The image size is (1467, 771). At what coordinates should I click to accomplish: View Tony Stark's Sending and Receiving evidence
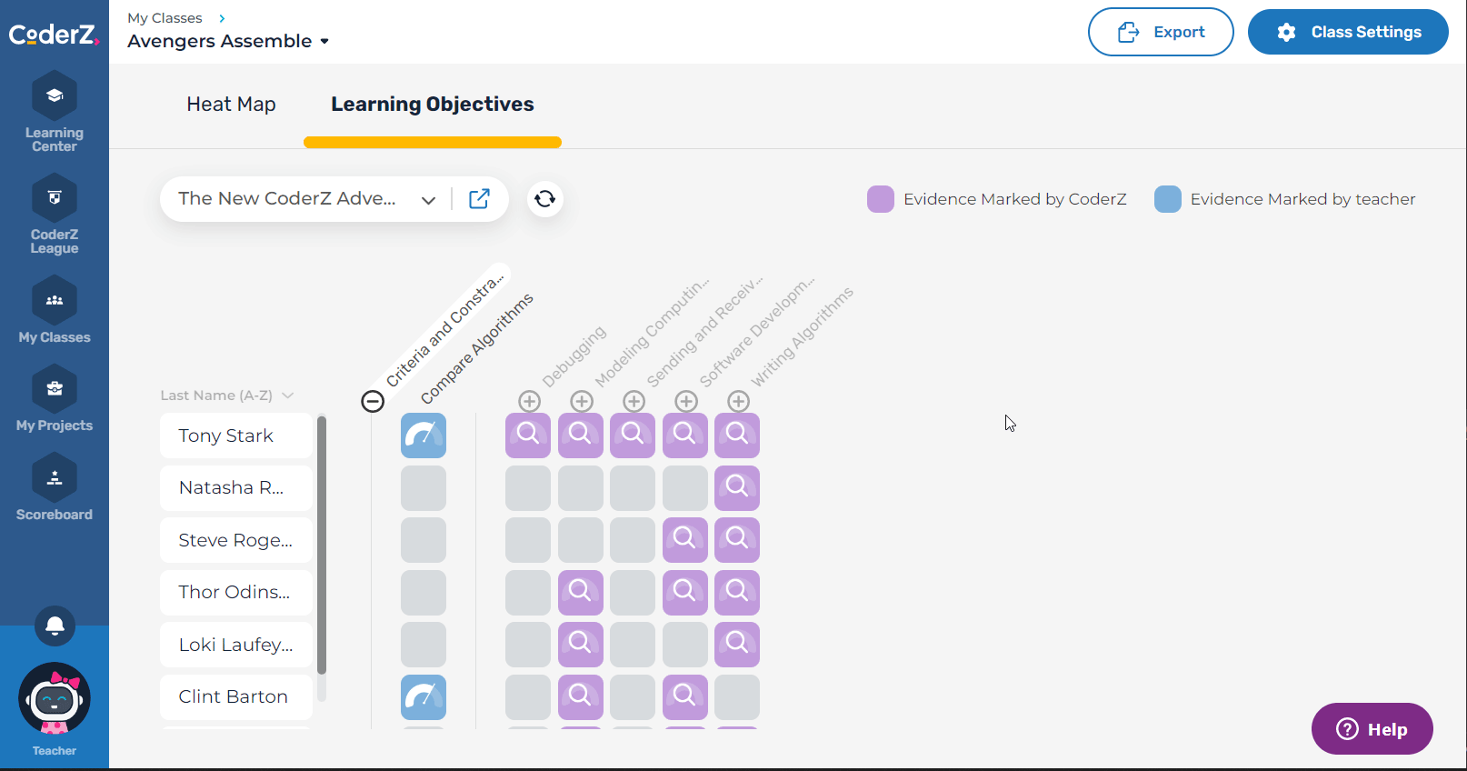[x=633, y=436]
